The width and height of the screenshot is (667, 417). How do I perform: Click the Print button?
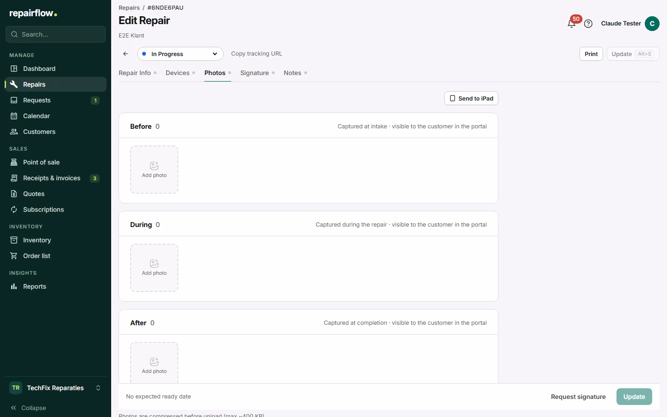coord(591,54)
